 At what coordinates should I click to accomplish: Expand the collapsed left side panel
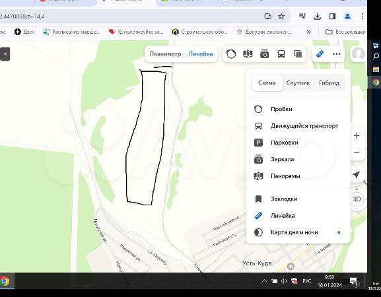point(5,54)
